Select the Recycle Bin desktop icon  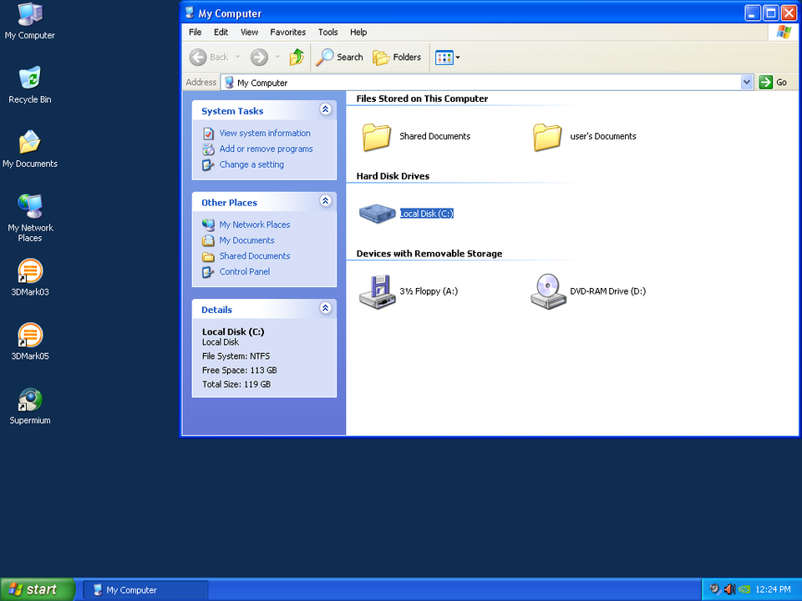tap(30, 80)
